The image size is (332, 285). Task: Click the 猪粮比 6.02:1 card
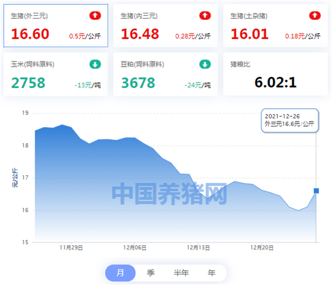point(276,75)
